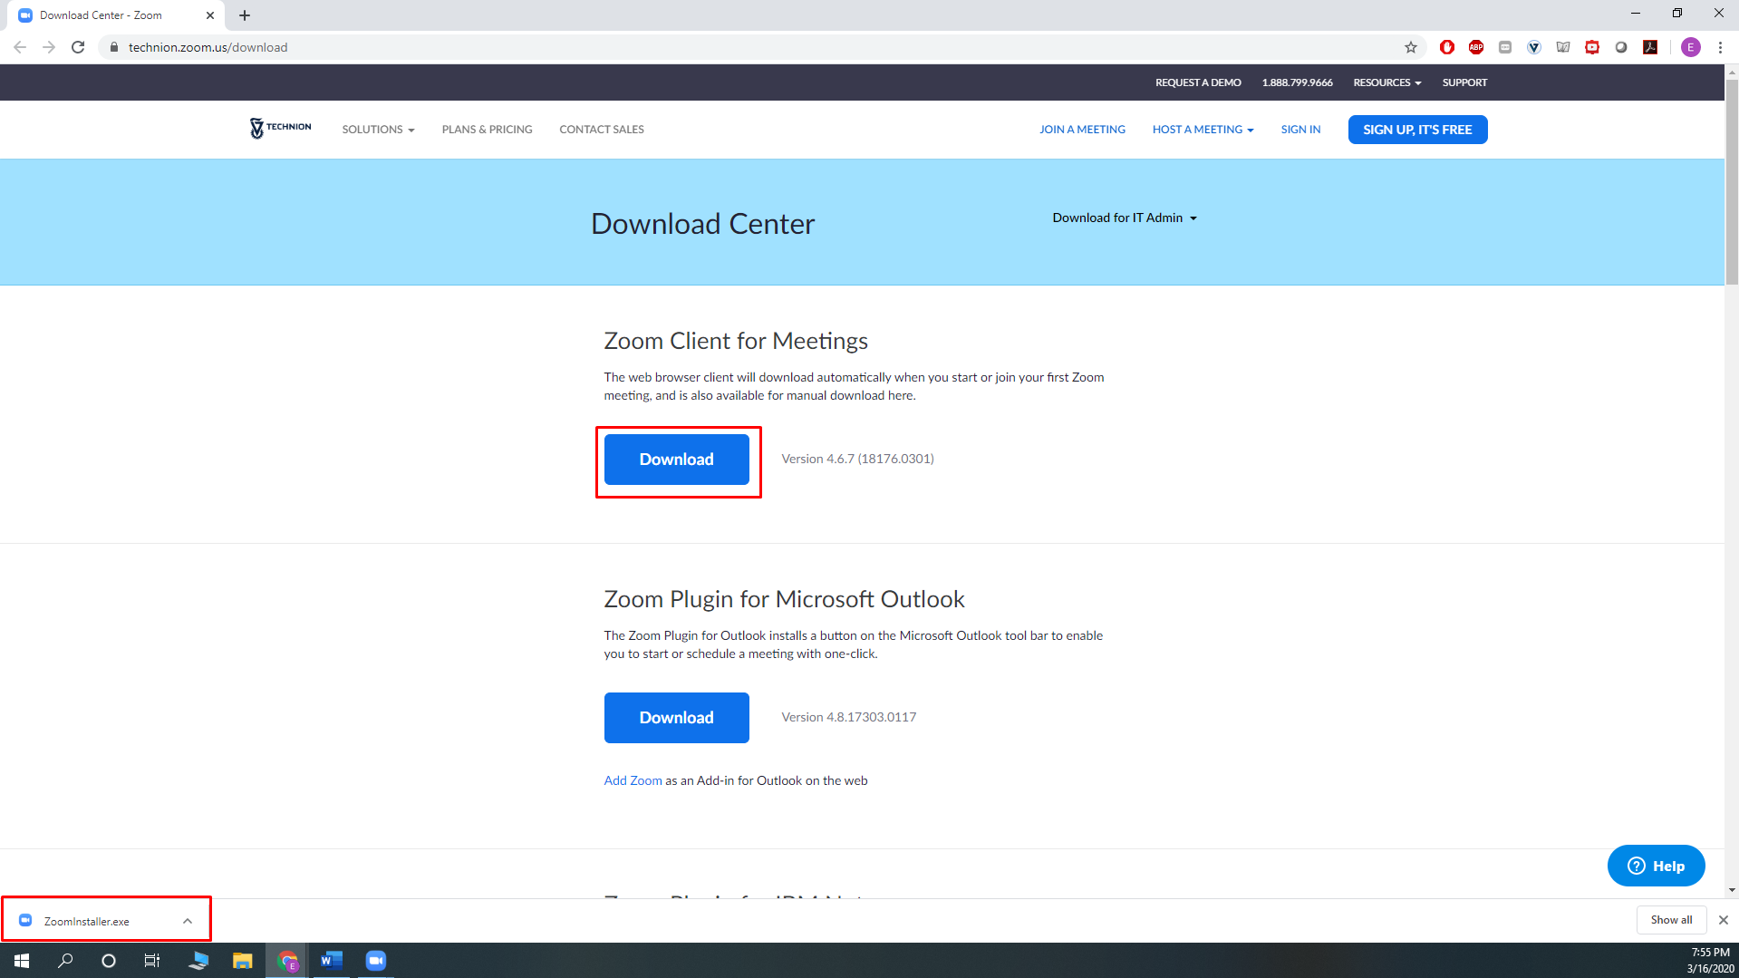Close the Download Center tab
1739x978 pixels.
[210, 15]
